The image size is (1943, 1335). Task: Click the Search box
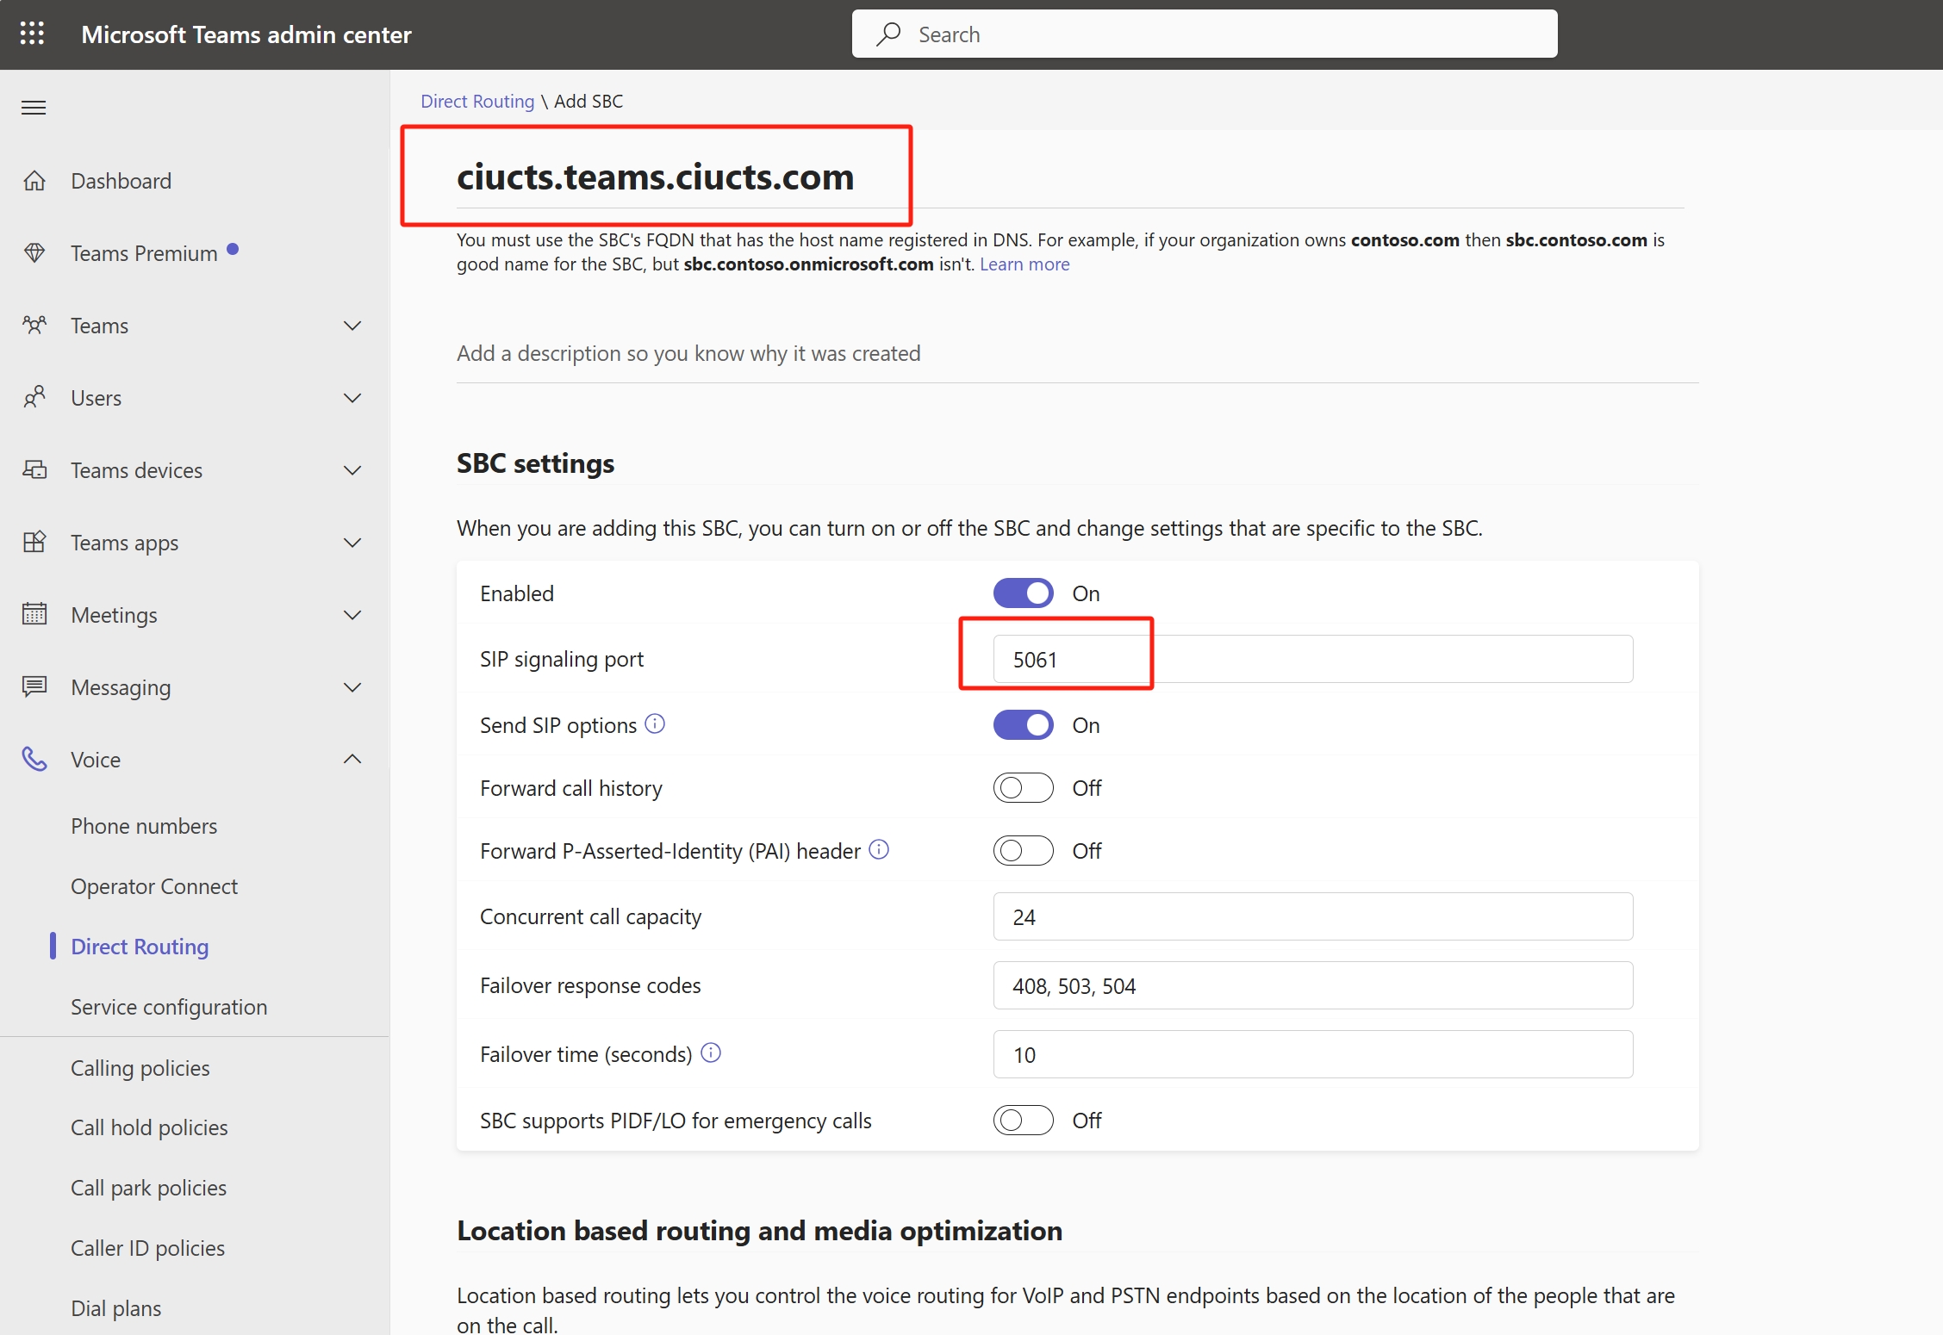[1205, 34]
